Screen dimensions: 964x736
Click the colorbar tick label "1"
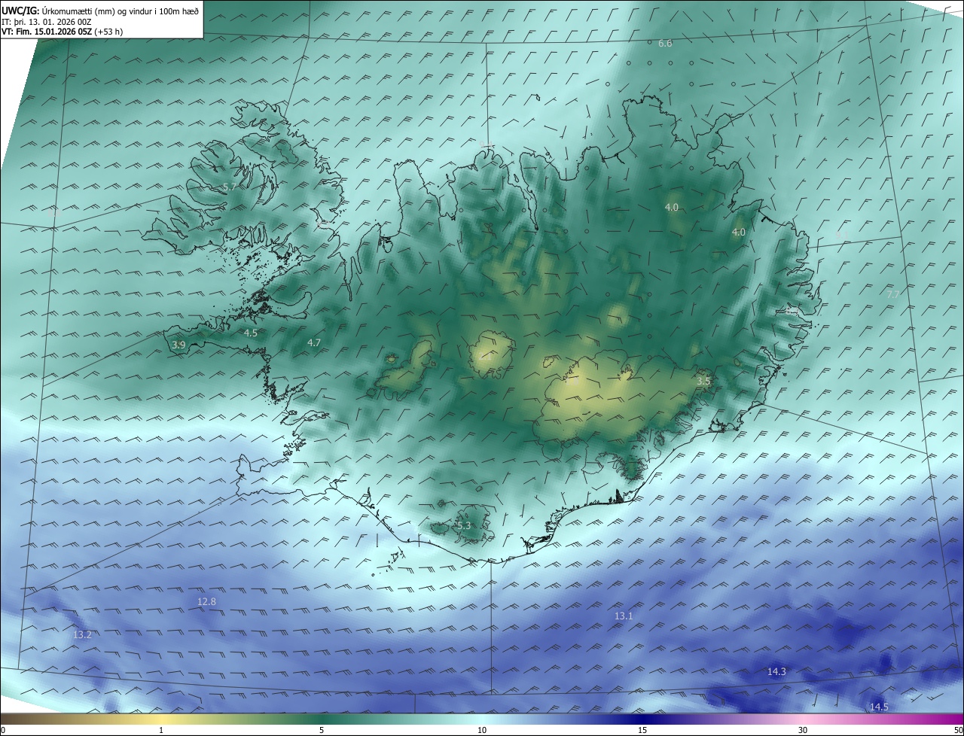pos(162,730)
